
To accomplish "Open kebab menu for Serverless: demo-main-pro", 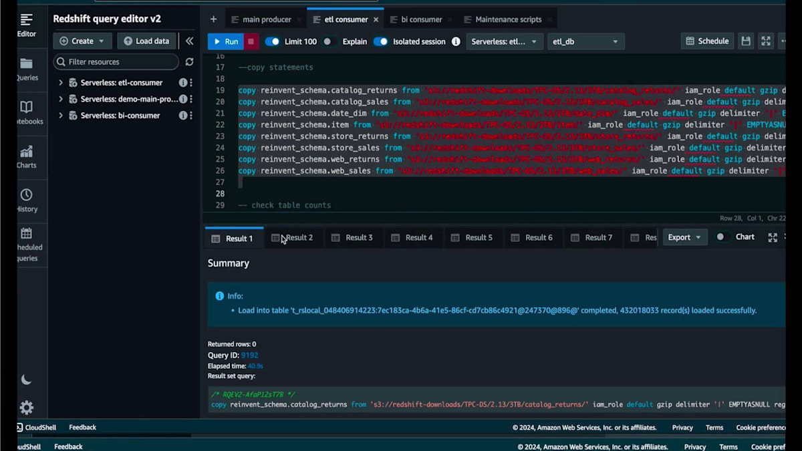I will pyautogui.click(x=191, y=99).
